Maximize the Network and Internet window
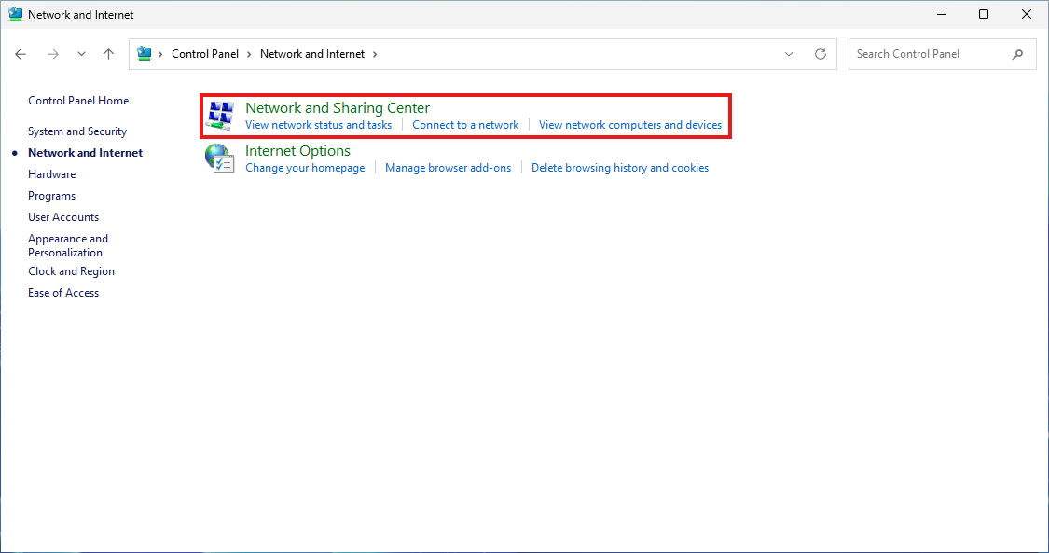 tap(984, 14)
